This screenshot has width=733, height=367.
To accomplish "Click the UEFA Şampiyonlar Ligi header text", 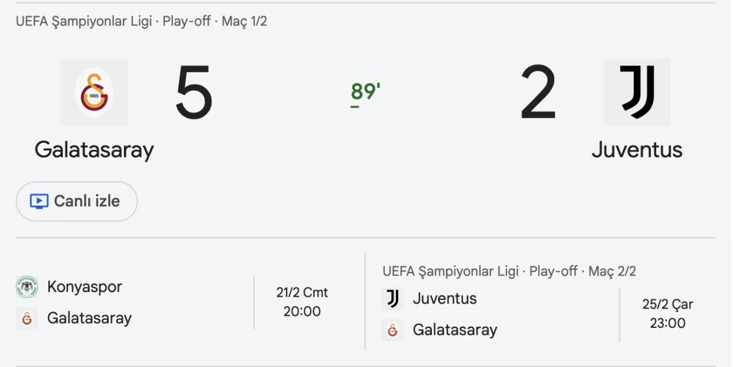I will pos(82,21).
